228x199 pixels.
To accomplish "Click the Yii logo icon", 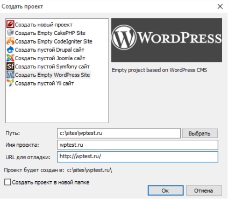I will [x=10, y=83].
